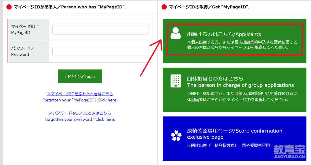This screenshot has width=311, height=165.
Task: Click the cherry blossom score confirmation icon
Action: pos(176,135)
